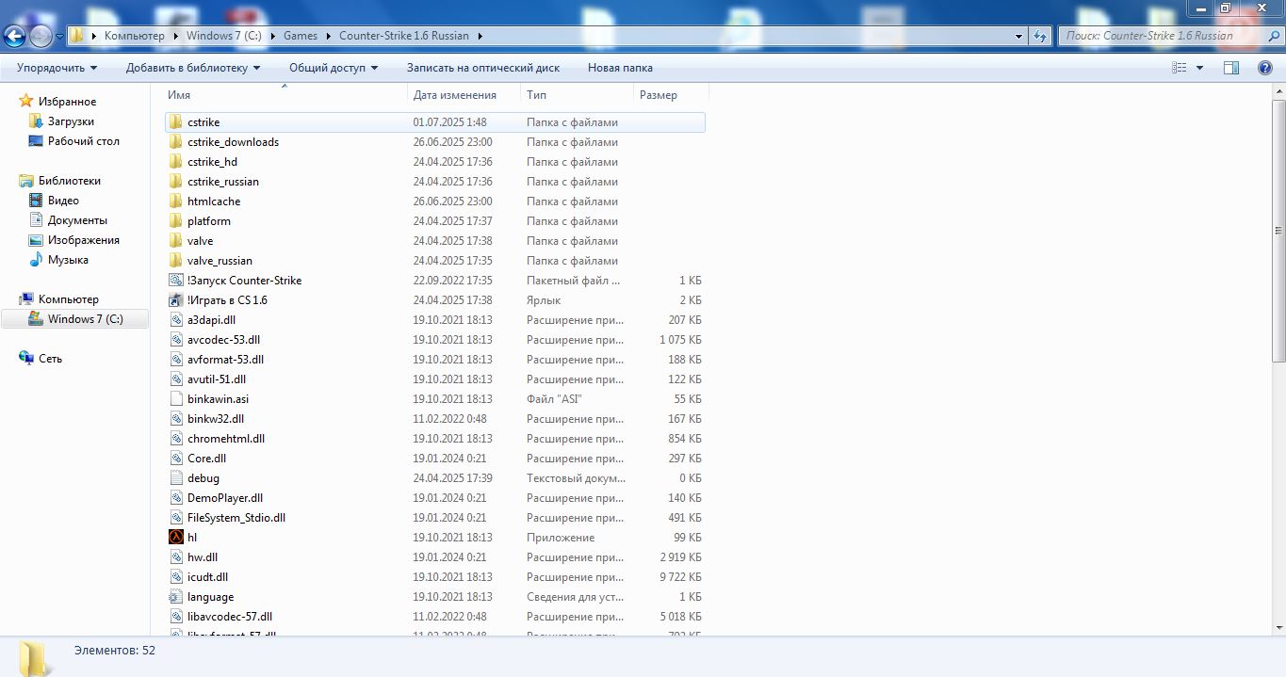Click Записать на оптический диск
Viewport: 1286px width, 677px height.
(x=483, y=68)
